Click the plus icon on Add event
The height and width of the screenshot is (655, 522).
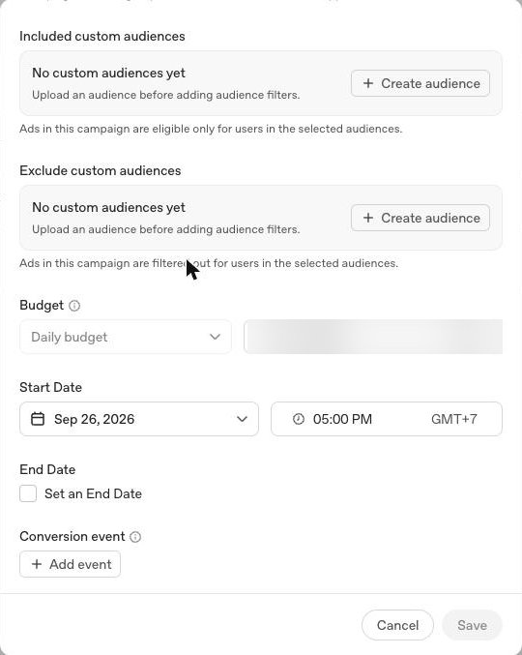pyautogui.click(x=37, y=564)
